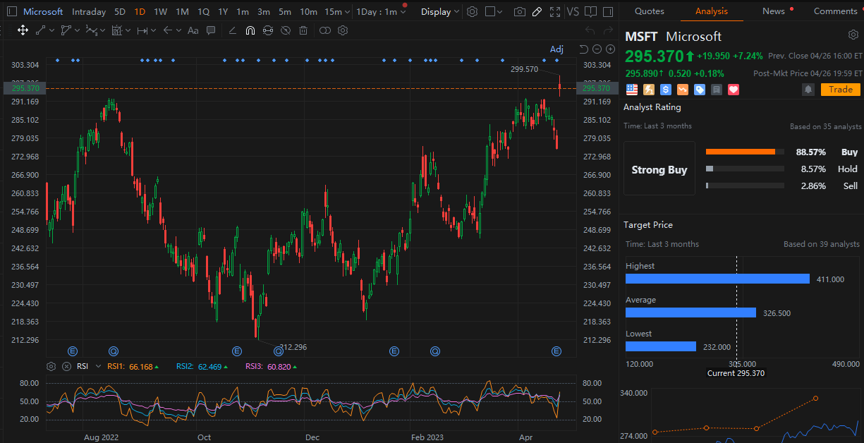Zoom out chart with minus circle
Image resolution: width=864 pixels, height=443 pixels.
(597, 49)
